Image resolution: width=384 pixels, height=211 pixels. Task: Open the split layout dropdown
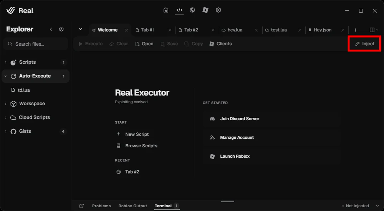click(x=374, y=30)
